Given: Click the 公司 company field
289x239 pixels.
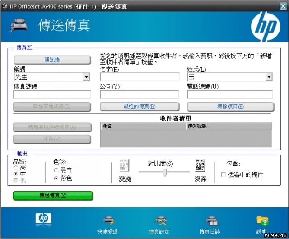Looking at the screenshot, I should tap(140, 94).
